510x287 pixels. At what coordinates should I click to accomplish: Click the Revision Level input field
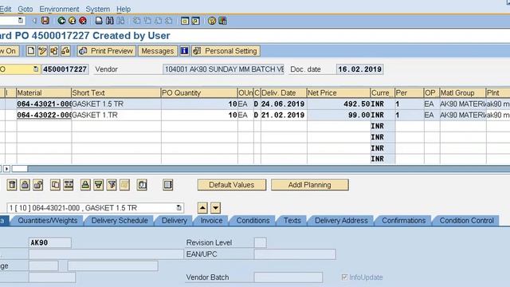tap(261, 242)
